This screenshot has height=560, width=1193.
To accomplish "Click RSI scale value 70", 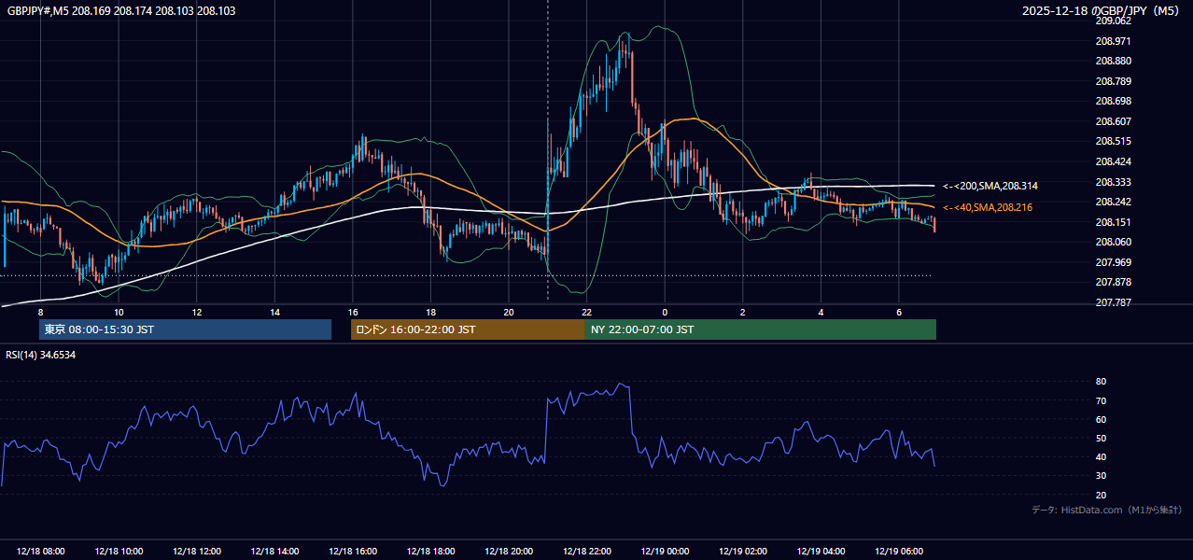I will [1101, 400].
